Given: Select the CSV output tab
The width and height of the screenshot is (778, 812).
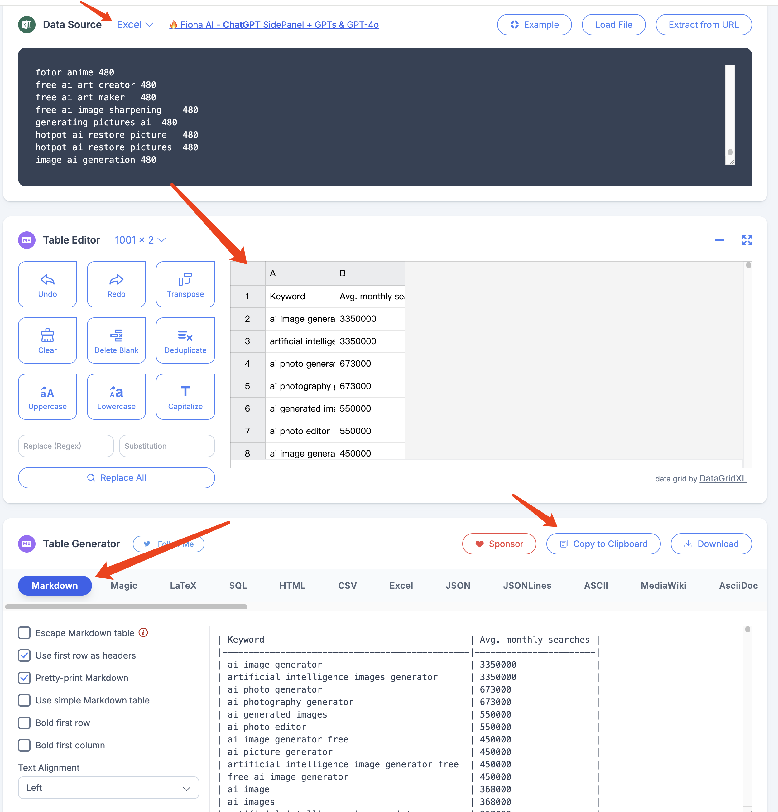Looking at the screenshot, I should tap(347, 585).
